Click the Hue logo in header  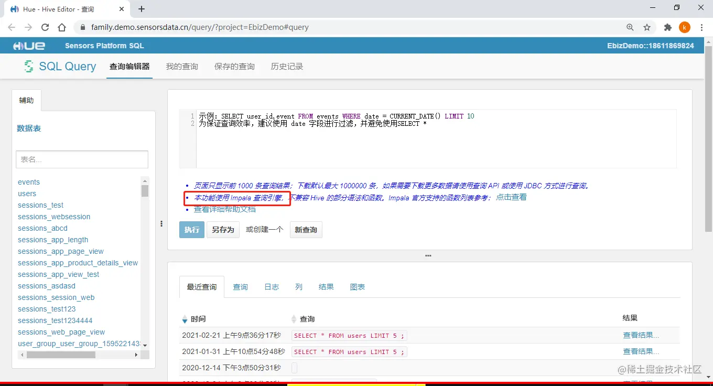pyautogui.click(x=29, y=46)
